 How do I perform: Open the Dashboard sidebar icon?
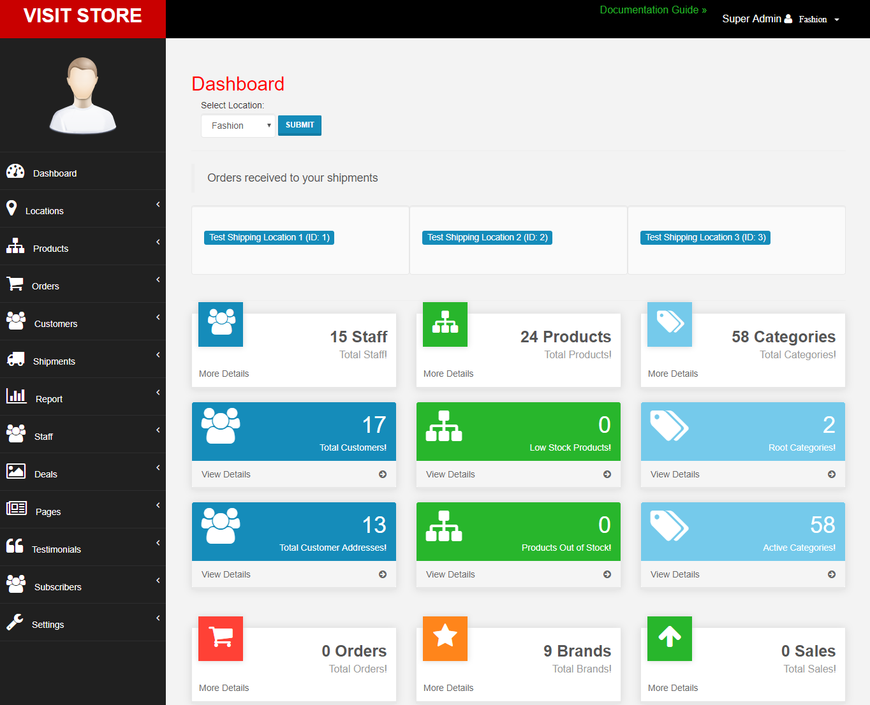coord(15,171)
